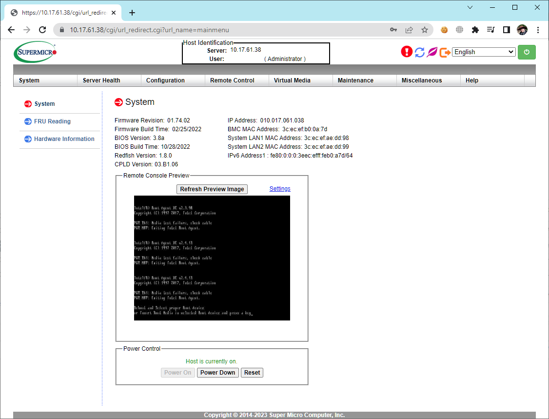
Task: Click the Power Down button
Action: click(x=217, y=372)
